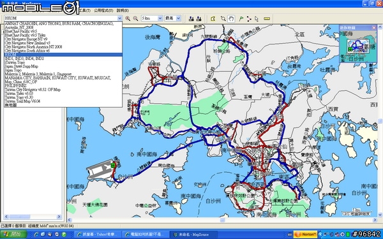Select the route tool icon
This screenshot has width=383, height=239.
249,18
